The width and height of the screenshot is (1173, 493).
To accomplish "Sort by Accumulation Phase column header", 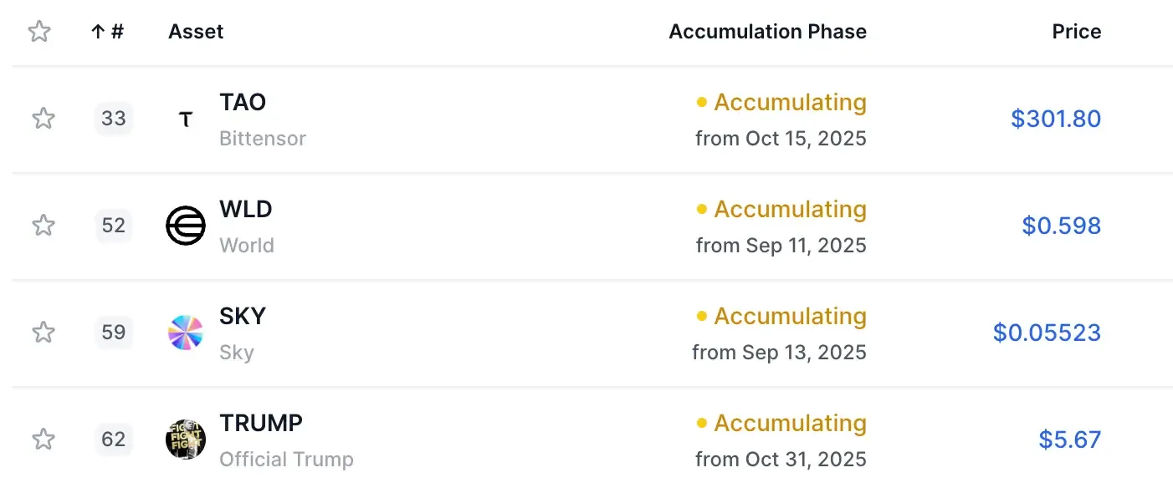I will (767, 32).
